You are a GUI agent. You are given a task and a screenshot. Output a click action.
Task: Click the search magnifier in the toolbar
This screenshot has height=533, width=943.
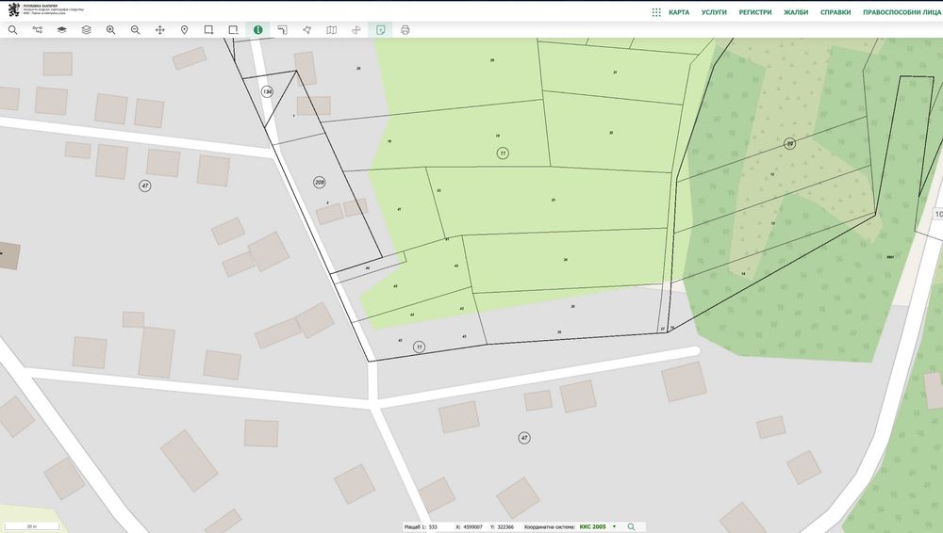click(x=13, y=30)
